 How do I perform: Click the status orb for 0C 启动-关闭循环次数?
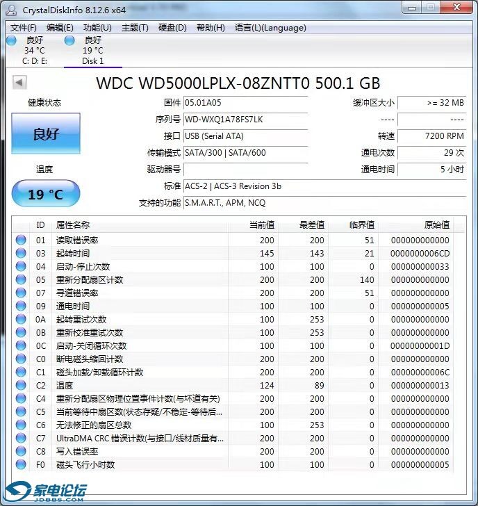point(21,345)
